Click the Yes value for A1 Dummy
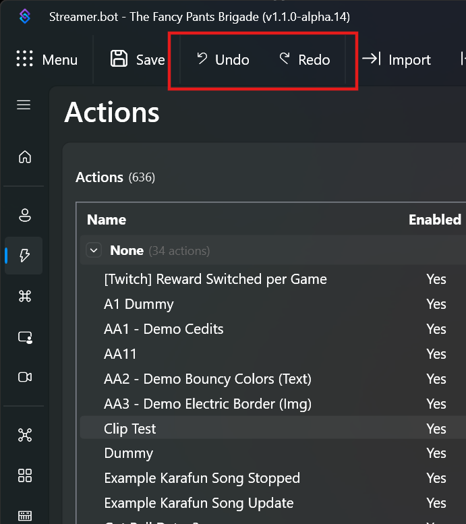 point(436,304)
